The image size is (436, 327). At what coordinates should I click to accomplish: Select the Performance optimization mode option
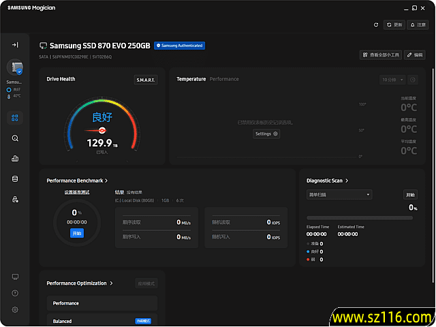(102, 303)
